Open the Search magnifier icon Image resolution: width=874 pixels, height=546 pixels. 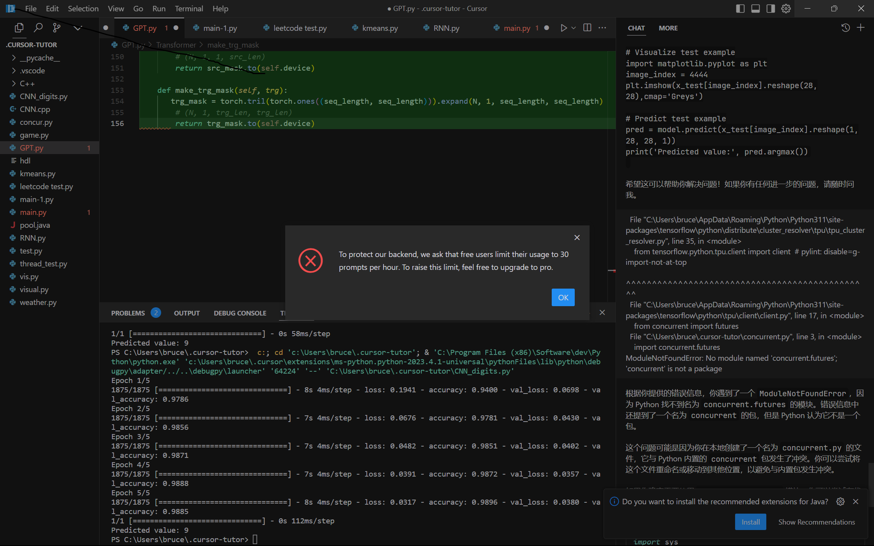click(x=38, y=28)
